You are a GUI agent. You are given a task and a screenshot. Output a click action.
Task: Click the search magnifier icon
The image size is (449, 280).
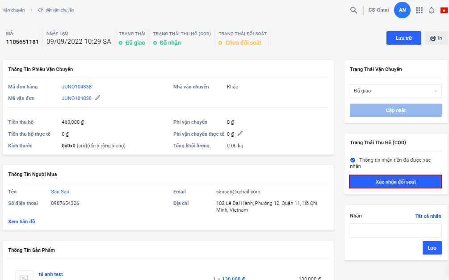353,10
